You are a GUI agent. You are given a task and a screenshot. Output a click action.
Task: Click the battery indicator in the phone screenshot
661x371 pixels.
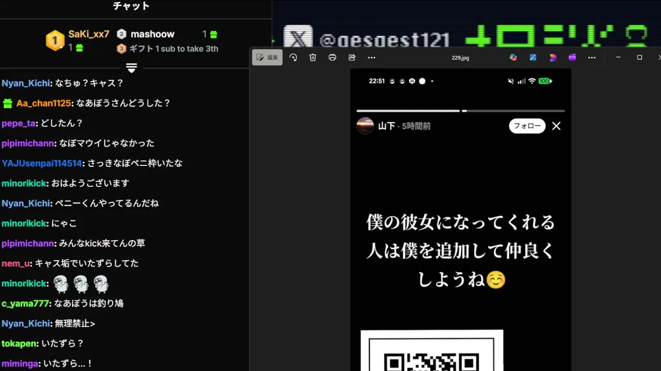545,81
